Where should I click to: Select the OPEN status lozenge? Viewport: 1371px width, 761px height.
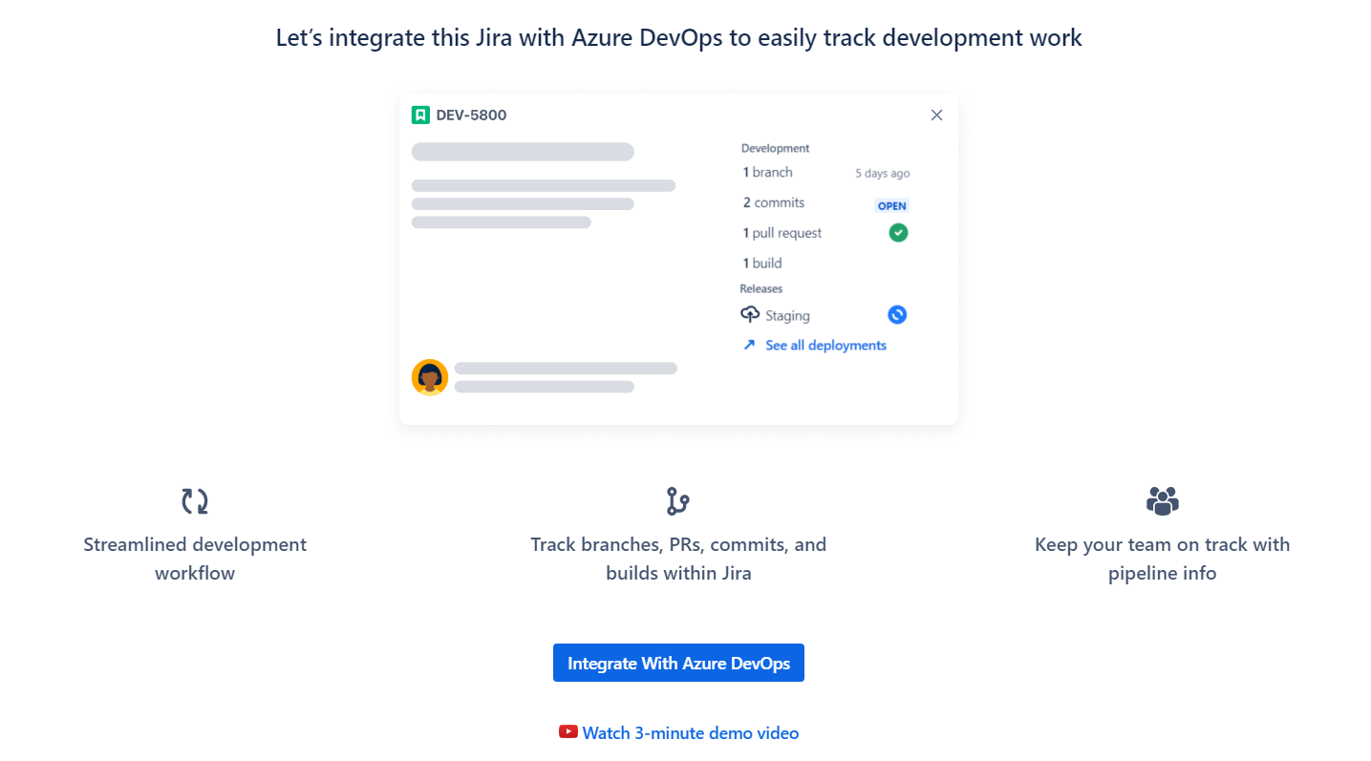[x=890, y=205]
